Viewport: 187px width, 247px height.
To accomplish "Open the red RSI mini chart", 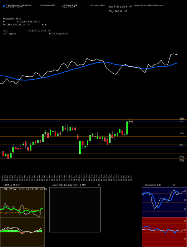I will (164, 232).
